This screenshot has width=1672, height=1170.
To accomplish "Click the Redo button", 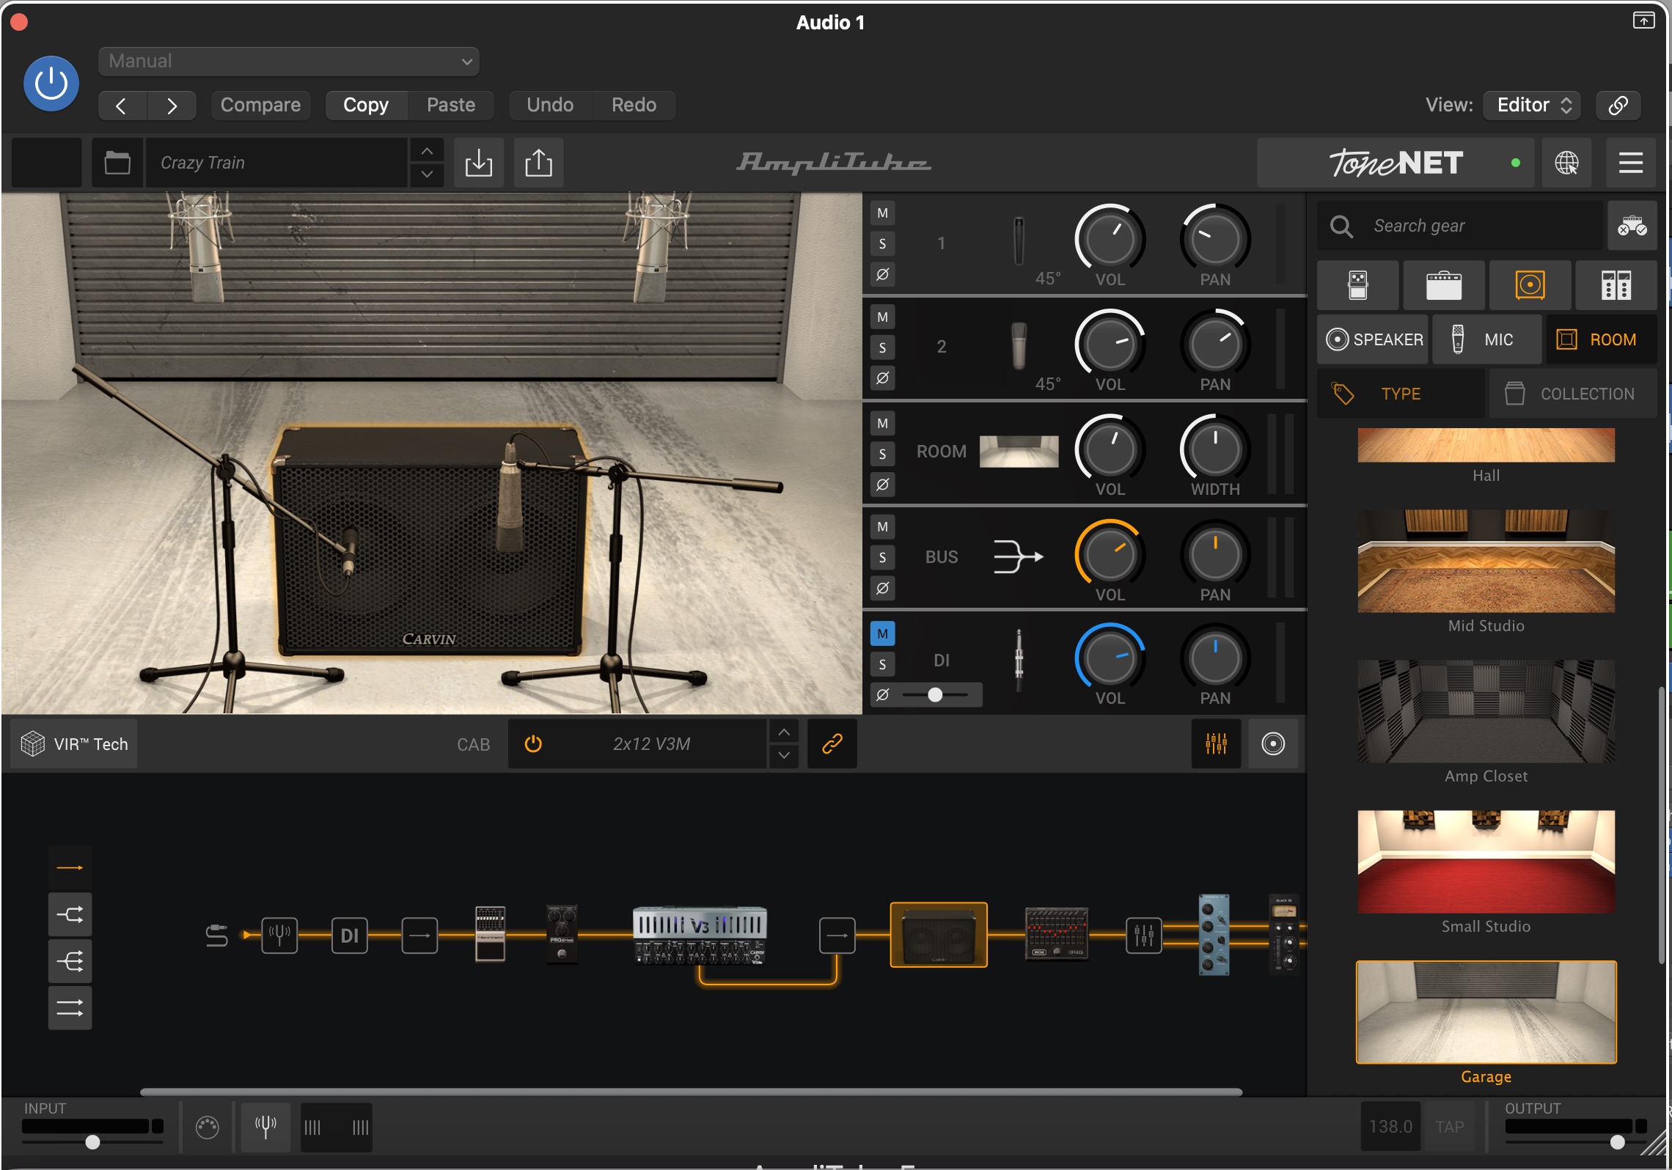I will tap(634, 105).
